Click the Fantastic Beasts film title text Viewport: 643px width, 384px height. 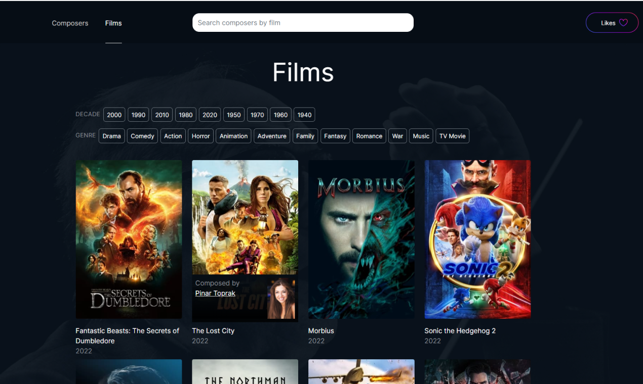coord(127,335)
